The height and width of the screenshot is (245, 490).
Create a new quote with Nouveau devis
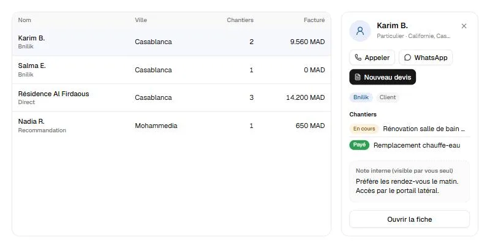pos(382,77)
